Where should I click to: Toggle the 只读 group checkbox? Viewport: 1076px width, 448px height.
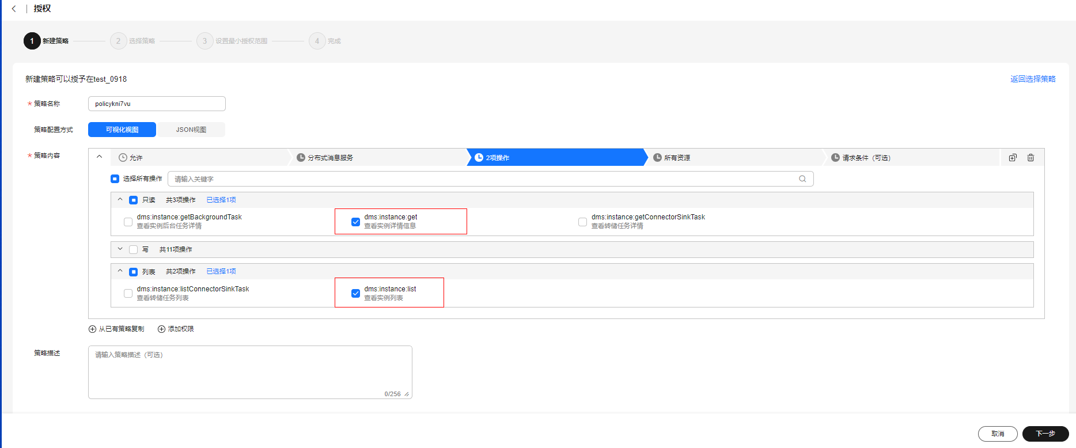point(133,200)
